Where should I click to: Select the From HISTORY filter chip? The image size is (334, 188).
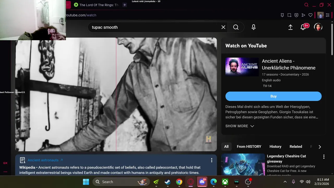point(249,146)
